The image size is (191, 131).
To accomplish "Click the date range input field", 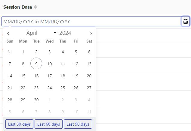I will (90, 21).
